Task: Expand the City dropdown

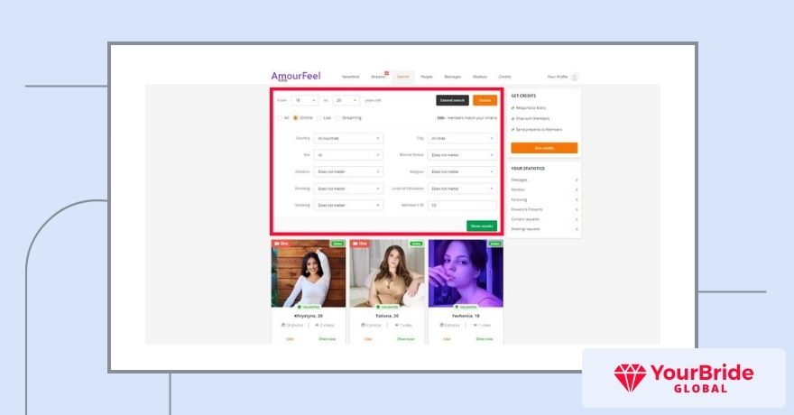Action: 462,138
